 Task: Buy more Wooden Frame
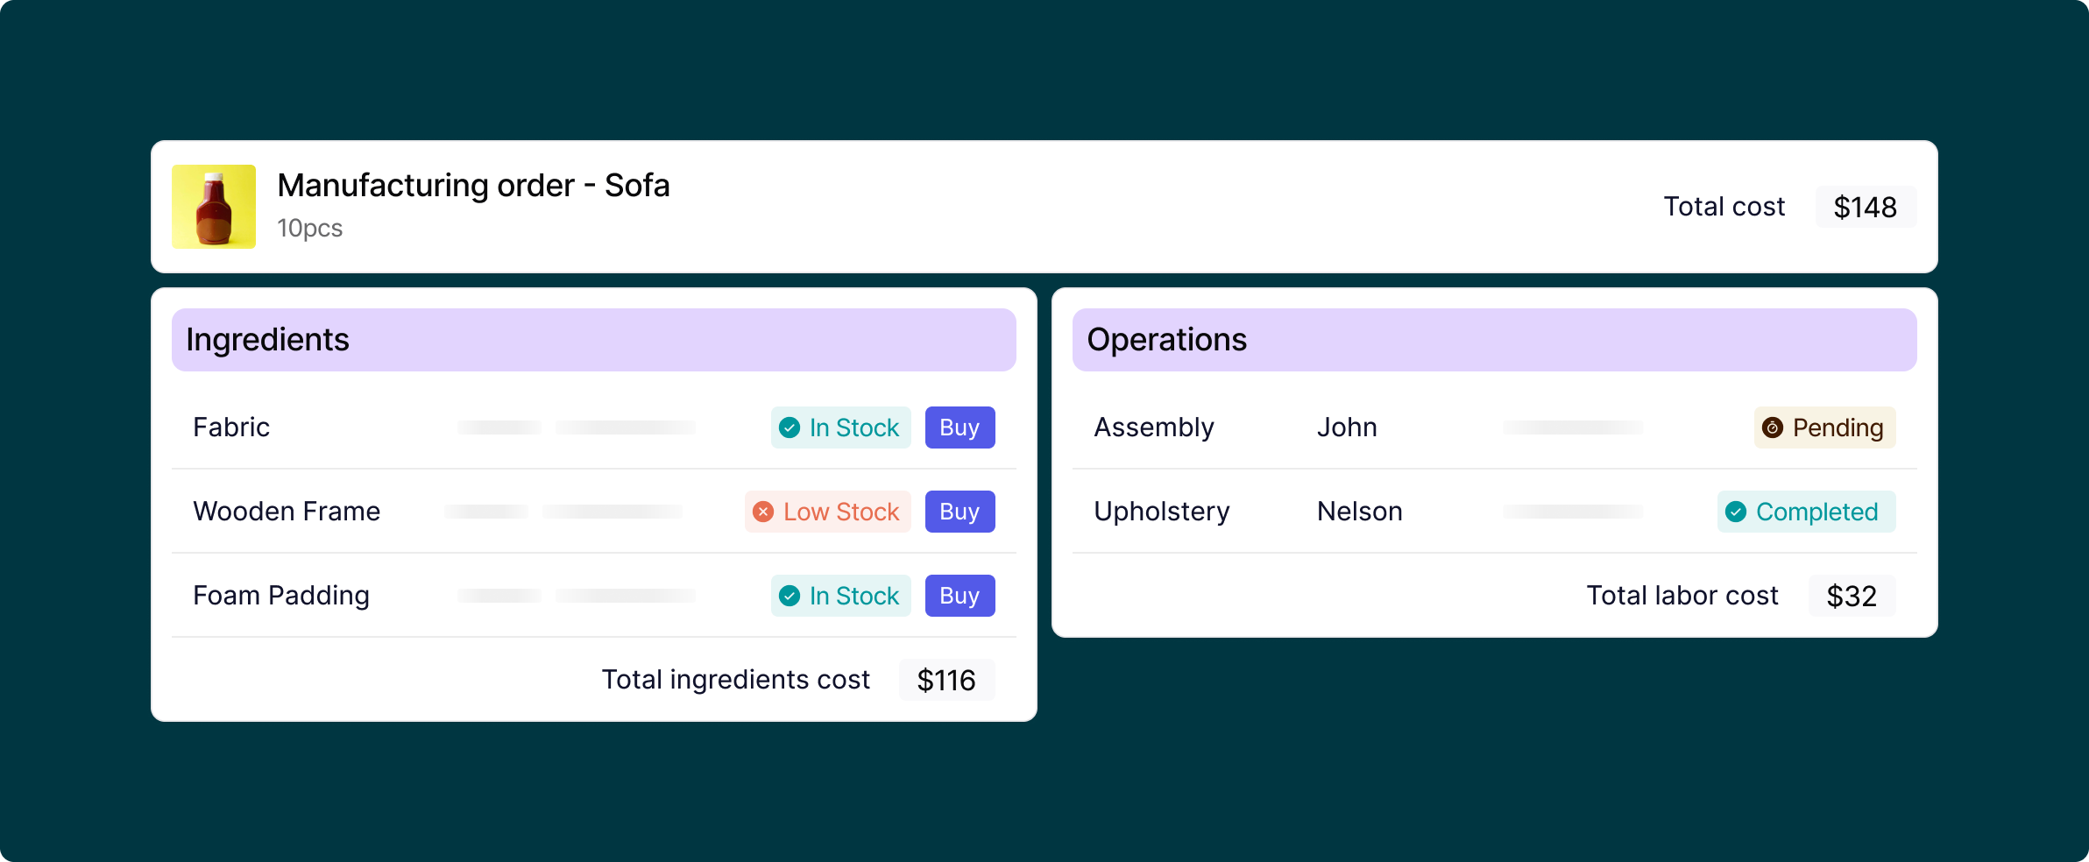(x=960, y=512)
